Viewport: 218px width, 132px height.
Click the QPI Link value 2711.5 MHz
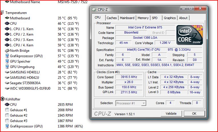pos(129,92)
